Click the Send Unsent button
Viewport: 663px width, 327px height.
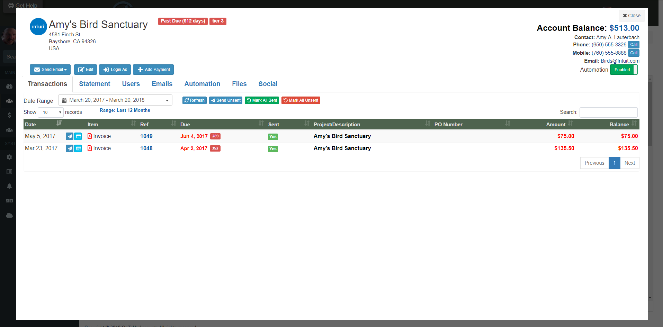[226, 100]
